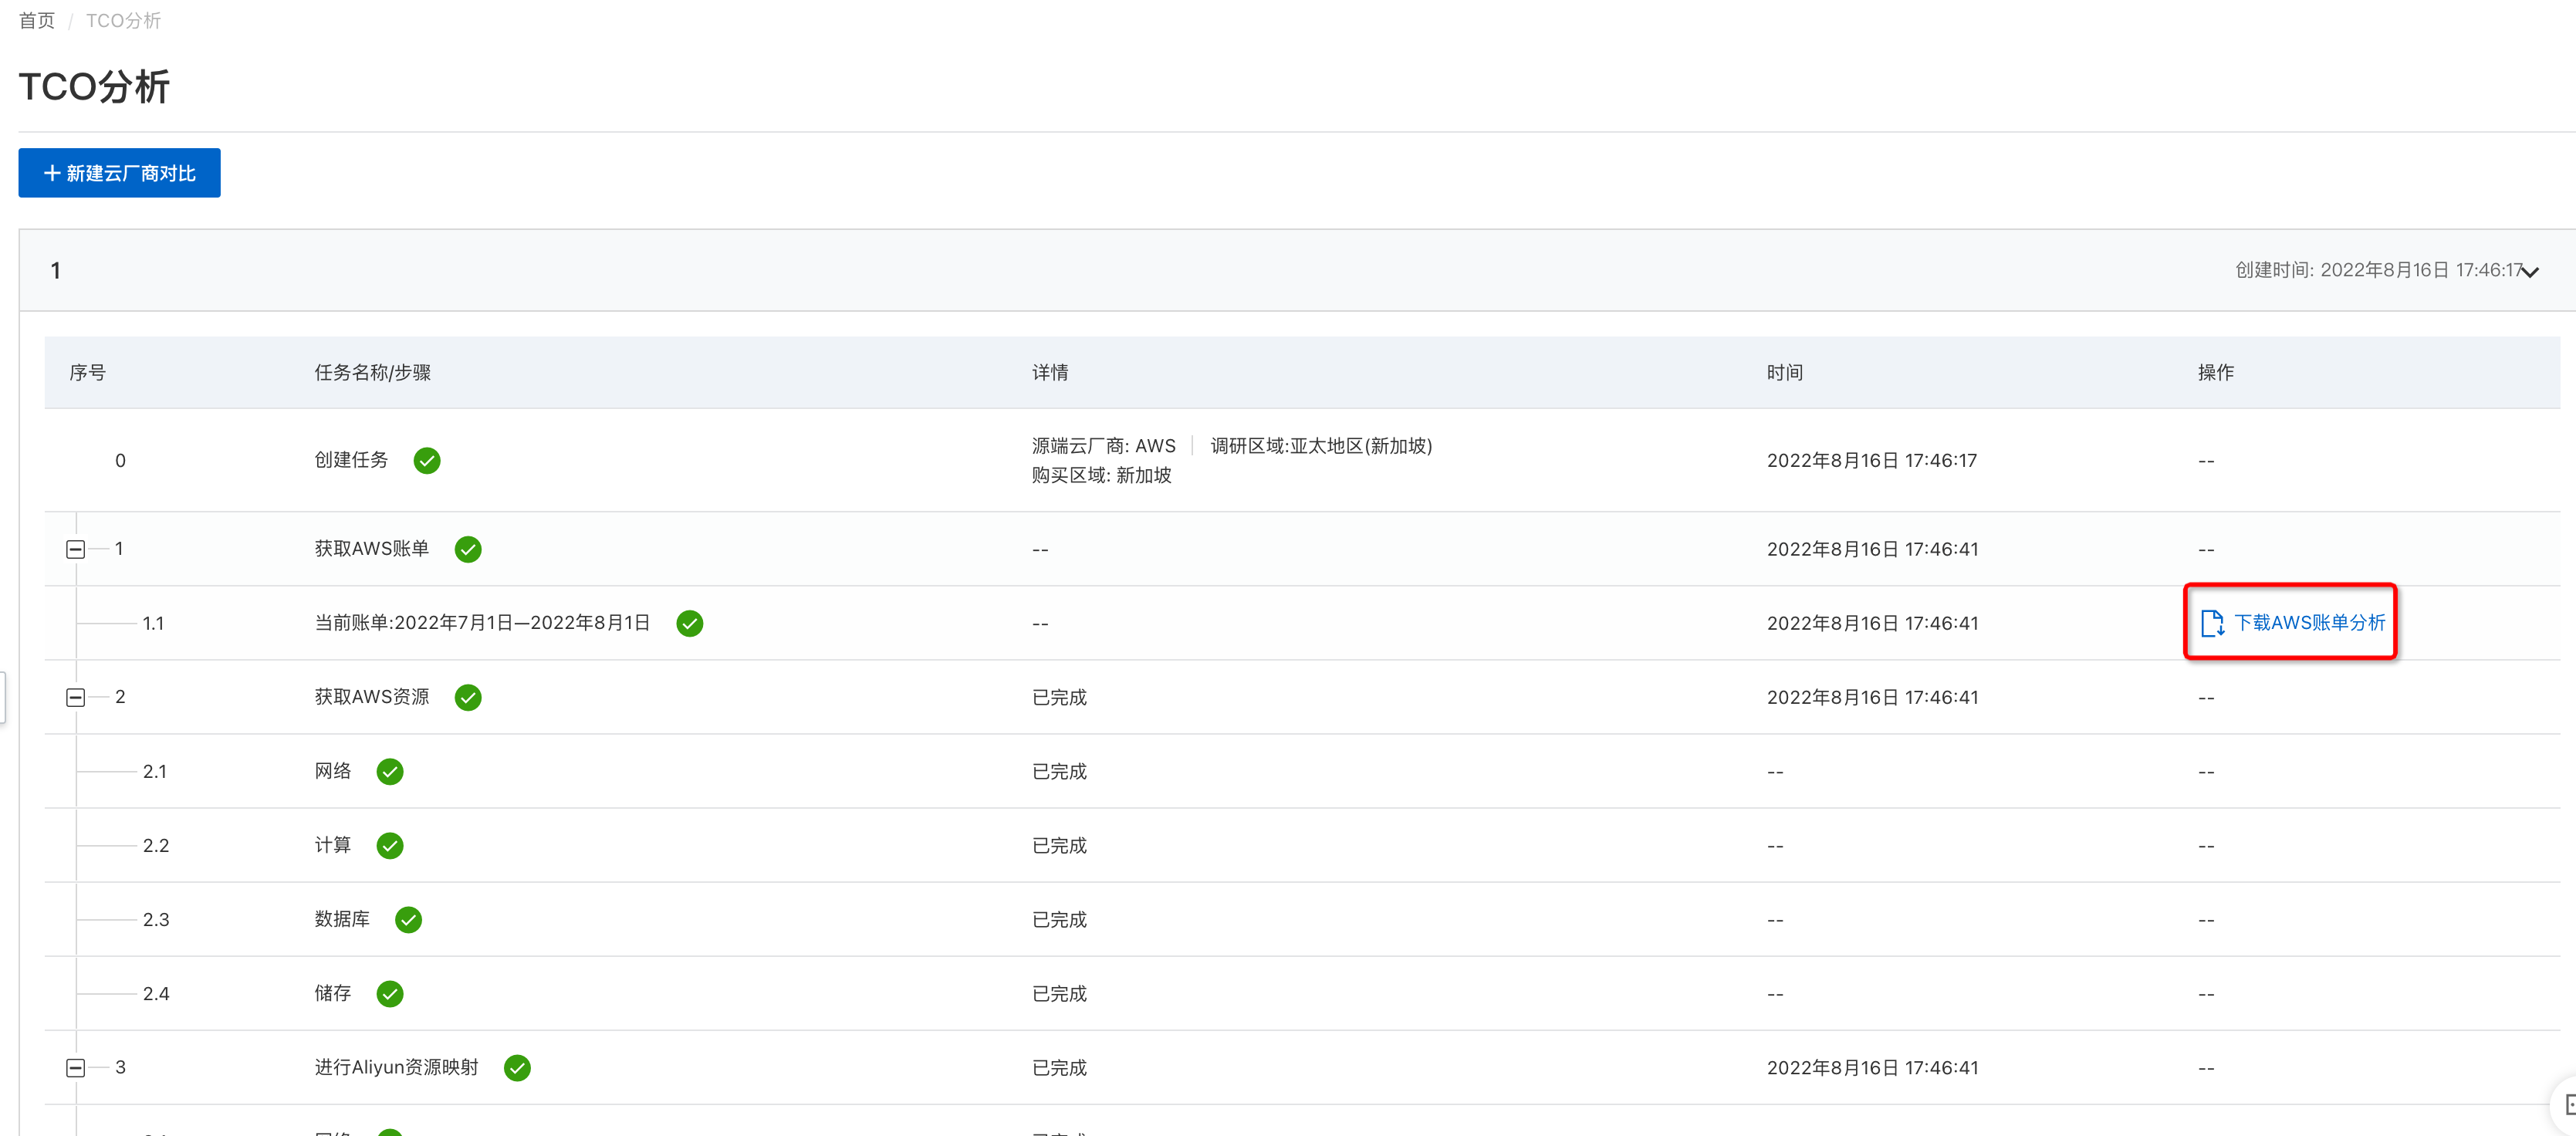Click the 序号 column header

(x=88, y=372)
